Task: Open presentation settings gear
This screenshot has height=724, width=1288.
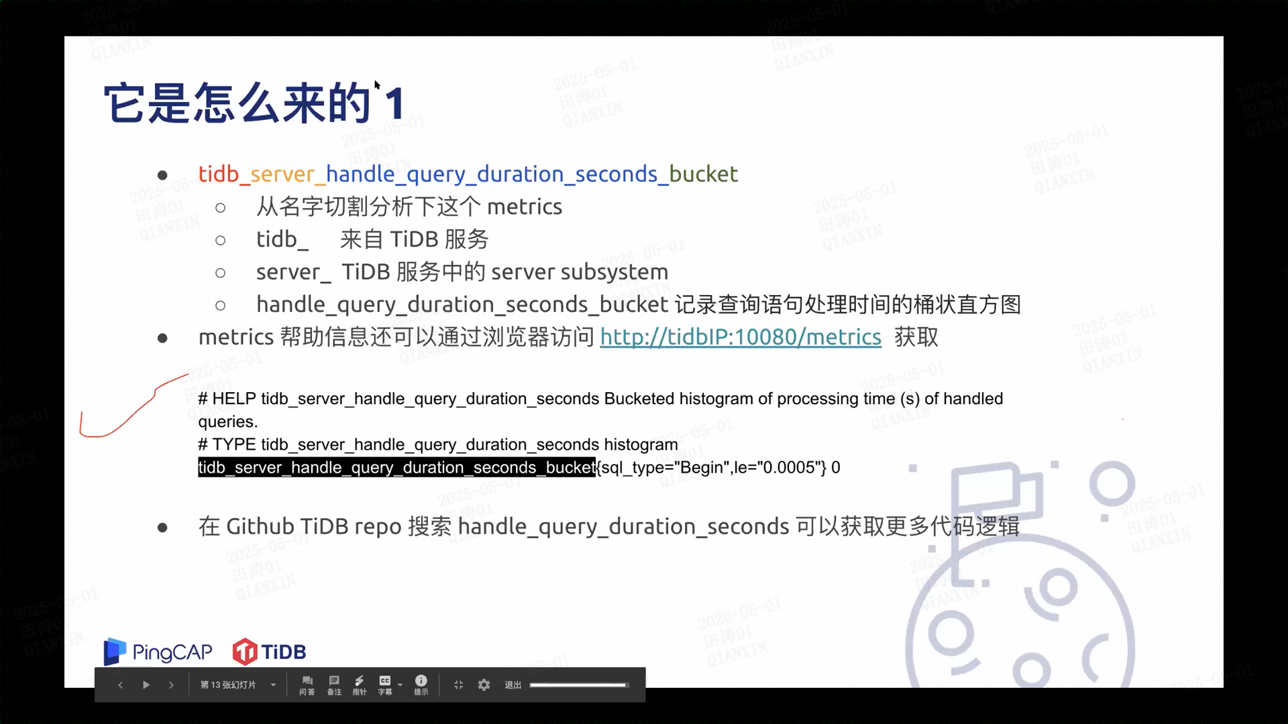Action: click(484, 685)
